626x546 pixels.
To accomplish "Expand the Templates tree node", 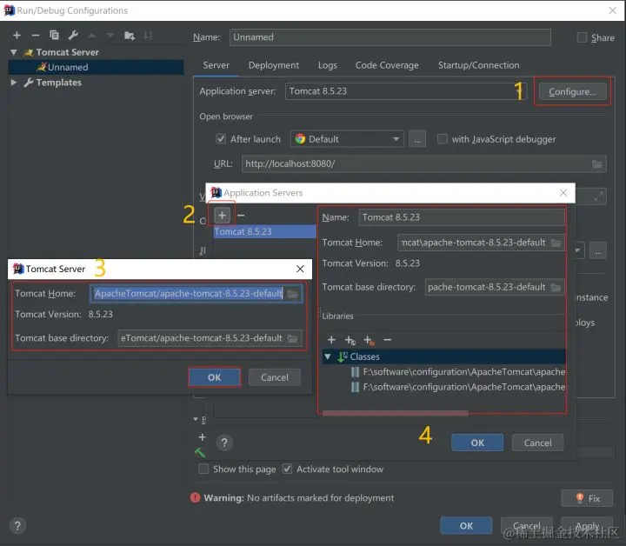I will click(14, 83).
